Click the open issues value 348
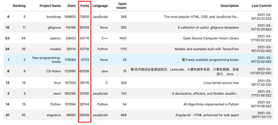Screen dimensions: 278x125 click(x=124, y=17)
